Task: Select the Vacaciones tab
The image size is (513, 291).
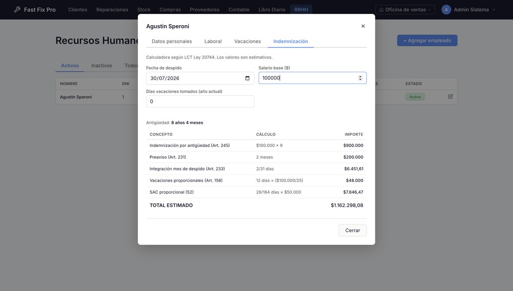Action: click(247, 41)
